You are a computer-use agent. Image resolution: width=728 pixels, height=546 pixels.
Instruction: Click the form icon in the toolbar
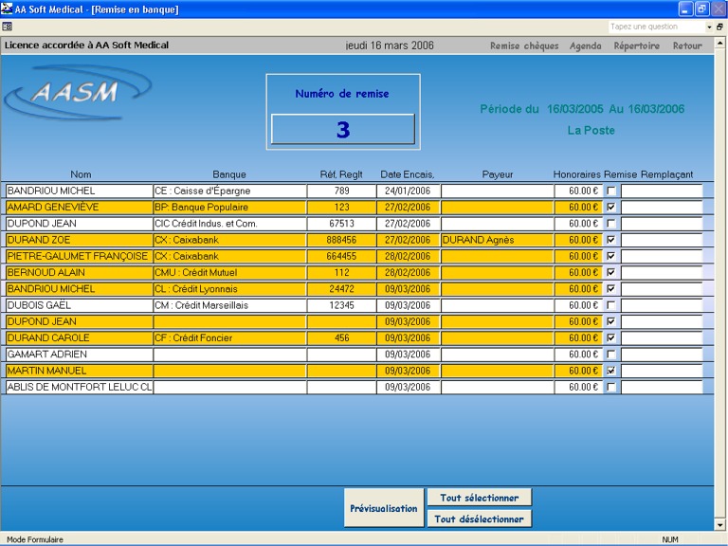(7, 27)
